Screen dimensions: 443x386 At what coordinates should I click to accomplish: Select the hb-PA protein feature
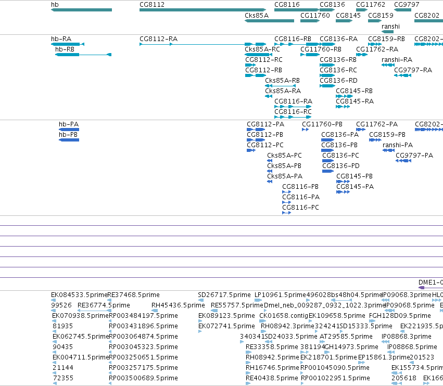coord(69,130)
